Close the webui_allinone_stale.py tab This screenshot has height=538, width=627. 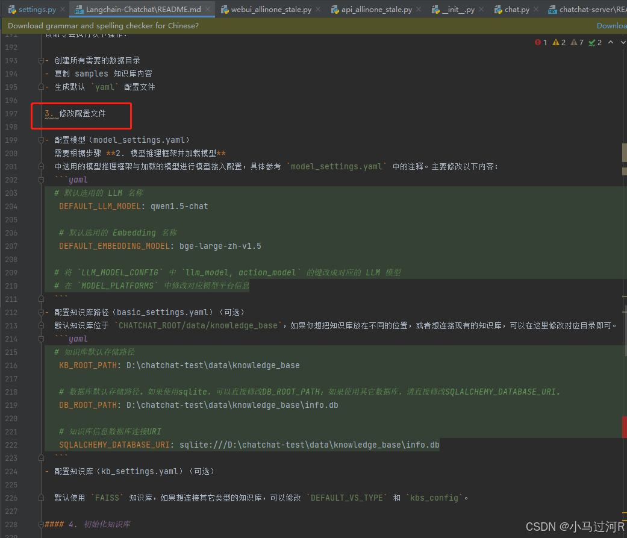coord(318,9)
